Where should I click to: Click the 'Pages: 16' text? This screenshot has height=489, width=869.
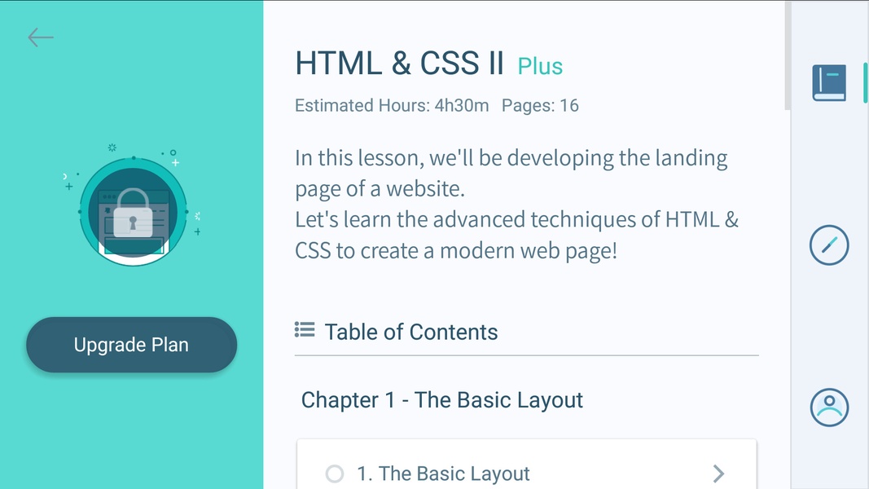[x=540, y=105]
